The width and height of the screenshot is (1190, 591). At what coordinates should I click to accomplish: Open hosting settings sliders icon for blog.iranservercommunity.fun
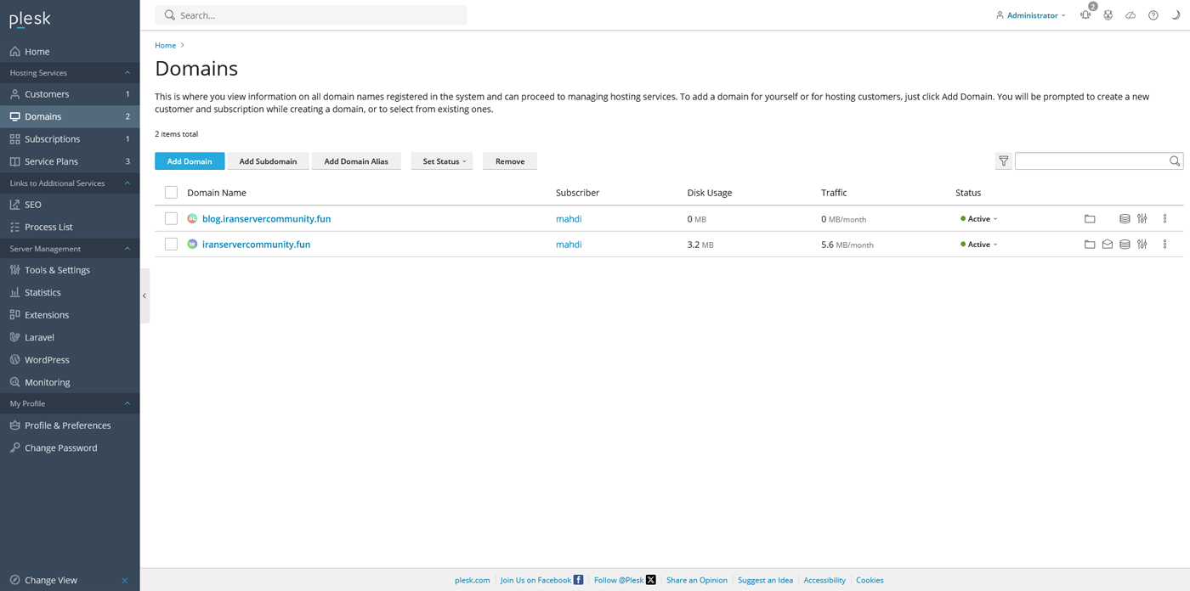coord(1142,219)
